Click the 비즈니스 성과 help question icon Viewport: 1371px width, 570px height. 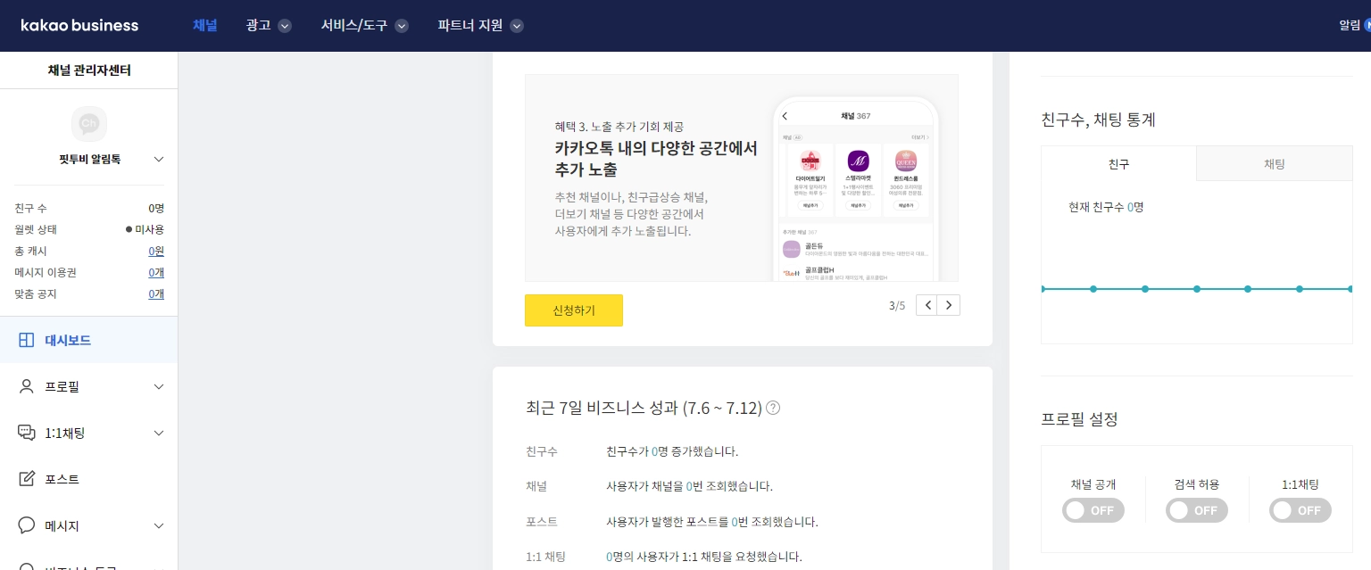773,408
